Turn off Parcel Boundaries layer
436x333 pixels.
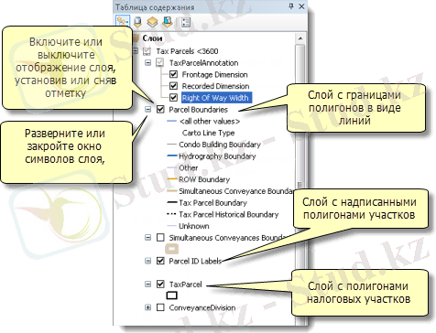pyautogui.click(x=160, y=109)
